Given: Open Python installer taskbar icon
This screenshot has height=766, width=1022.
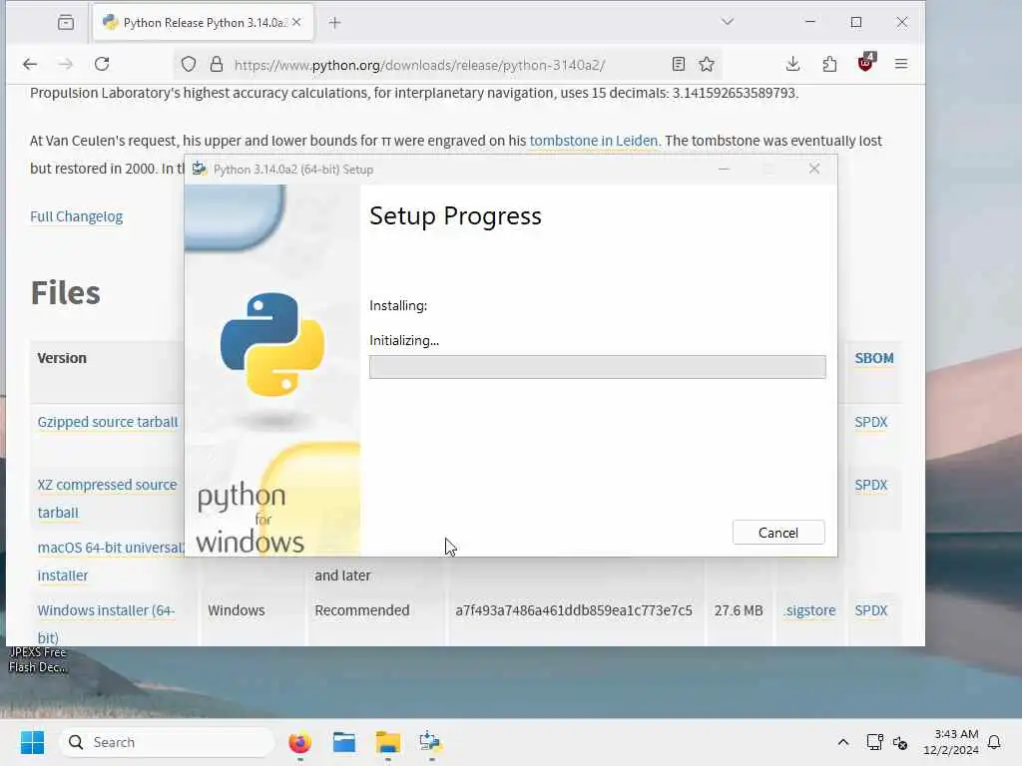Looking at the screenshot, I should (x=431, y=742).
